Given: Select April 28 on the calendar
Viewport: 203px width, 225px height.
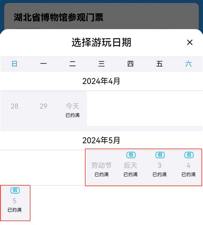Looking at the screenshot, I should [15, 109].
